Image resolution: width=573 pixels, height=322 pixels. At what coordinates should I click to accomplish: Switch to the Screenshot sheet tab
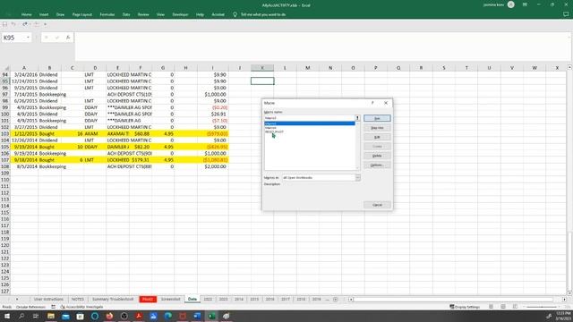[171, 299]
